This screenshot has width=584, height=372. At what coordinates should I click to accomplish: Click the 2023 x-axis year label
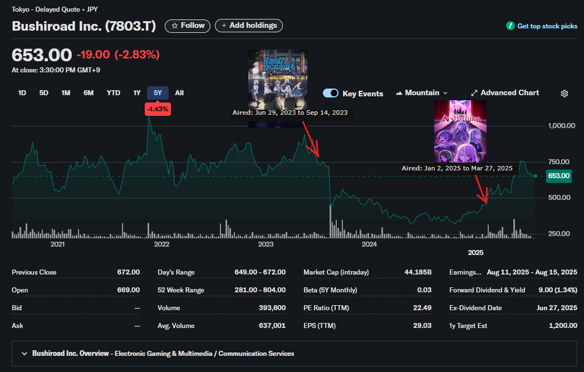pyautogui.click(x=266, y=244)
